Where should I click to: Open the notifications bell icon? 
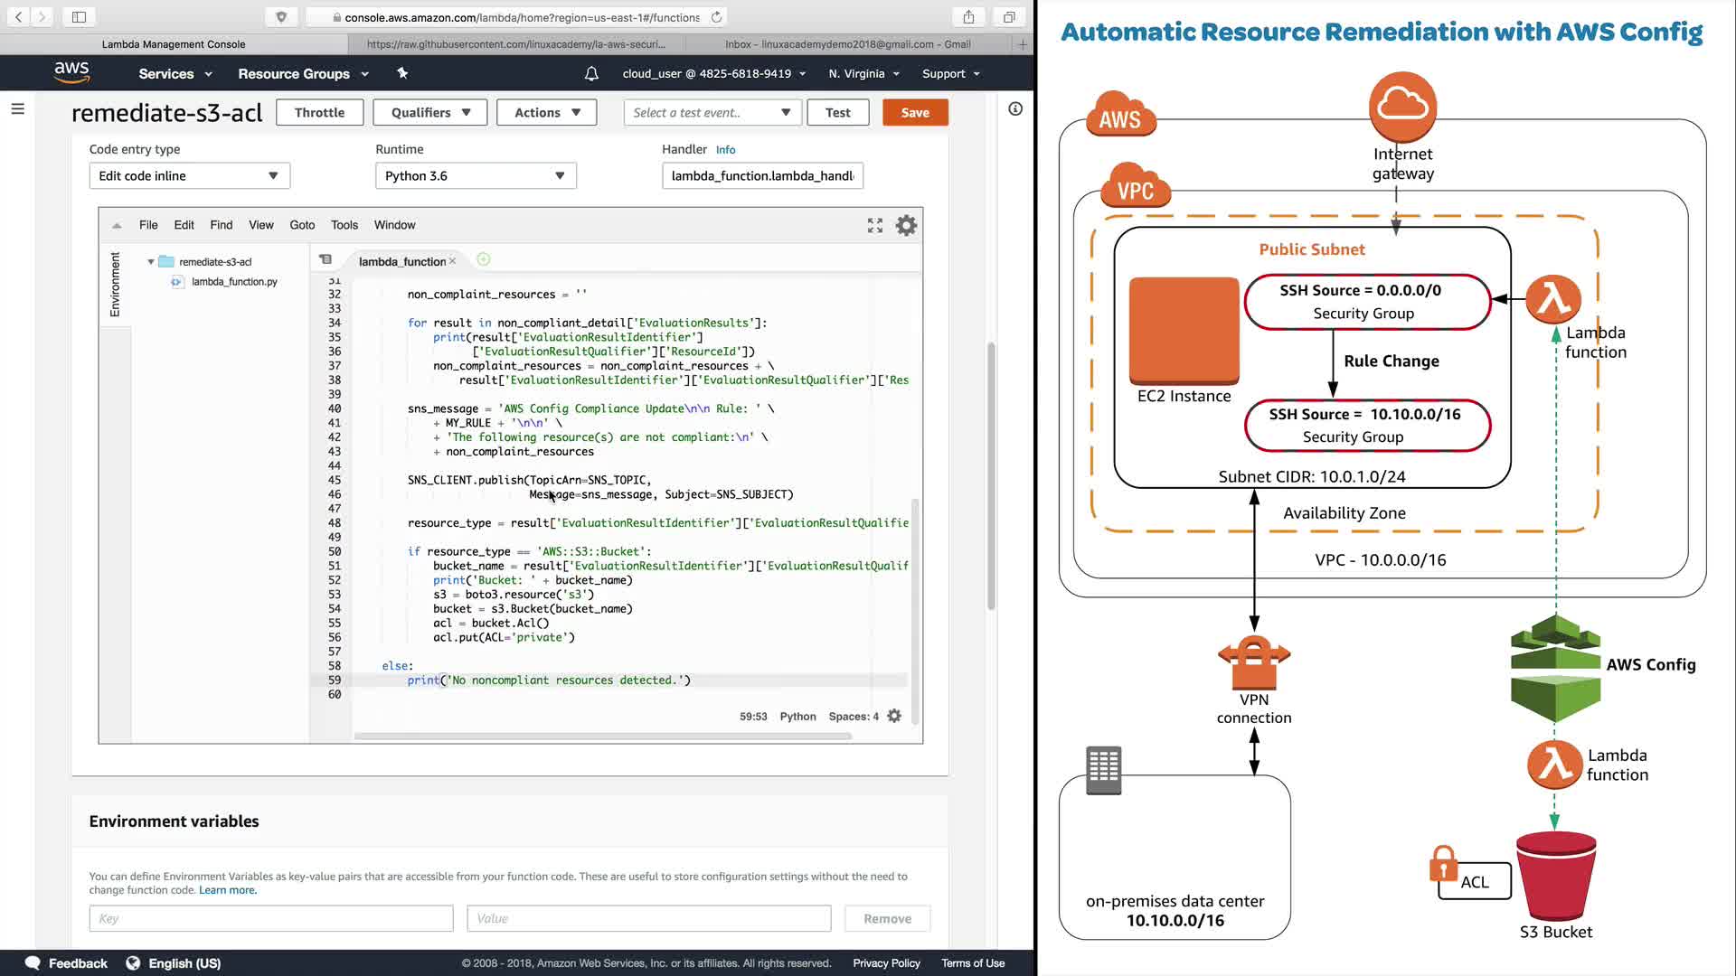(591, 74)
